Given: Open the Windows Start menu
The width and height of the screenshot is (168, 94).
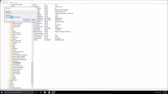Looking at the screenshot, I should (2, 92).
